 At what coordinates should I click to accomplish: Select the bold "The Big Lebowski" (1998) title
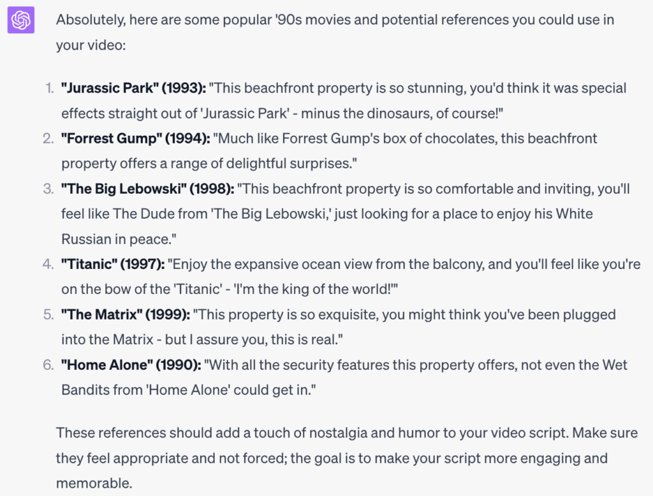tap(147, 189)
